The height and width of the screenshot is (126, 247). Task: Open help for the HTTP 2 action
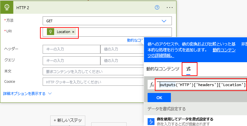point(157,8)
